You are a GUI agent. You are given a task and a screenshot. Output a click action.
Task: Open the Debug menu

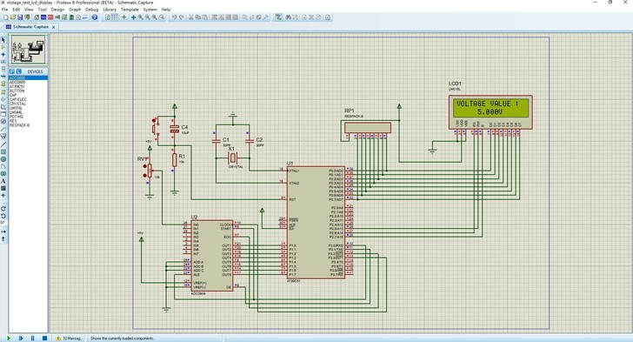point(92,10)
